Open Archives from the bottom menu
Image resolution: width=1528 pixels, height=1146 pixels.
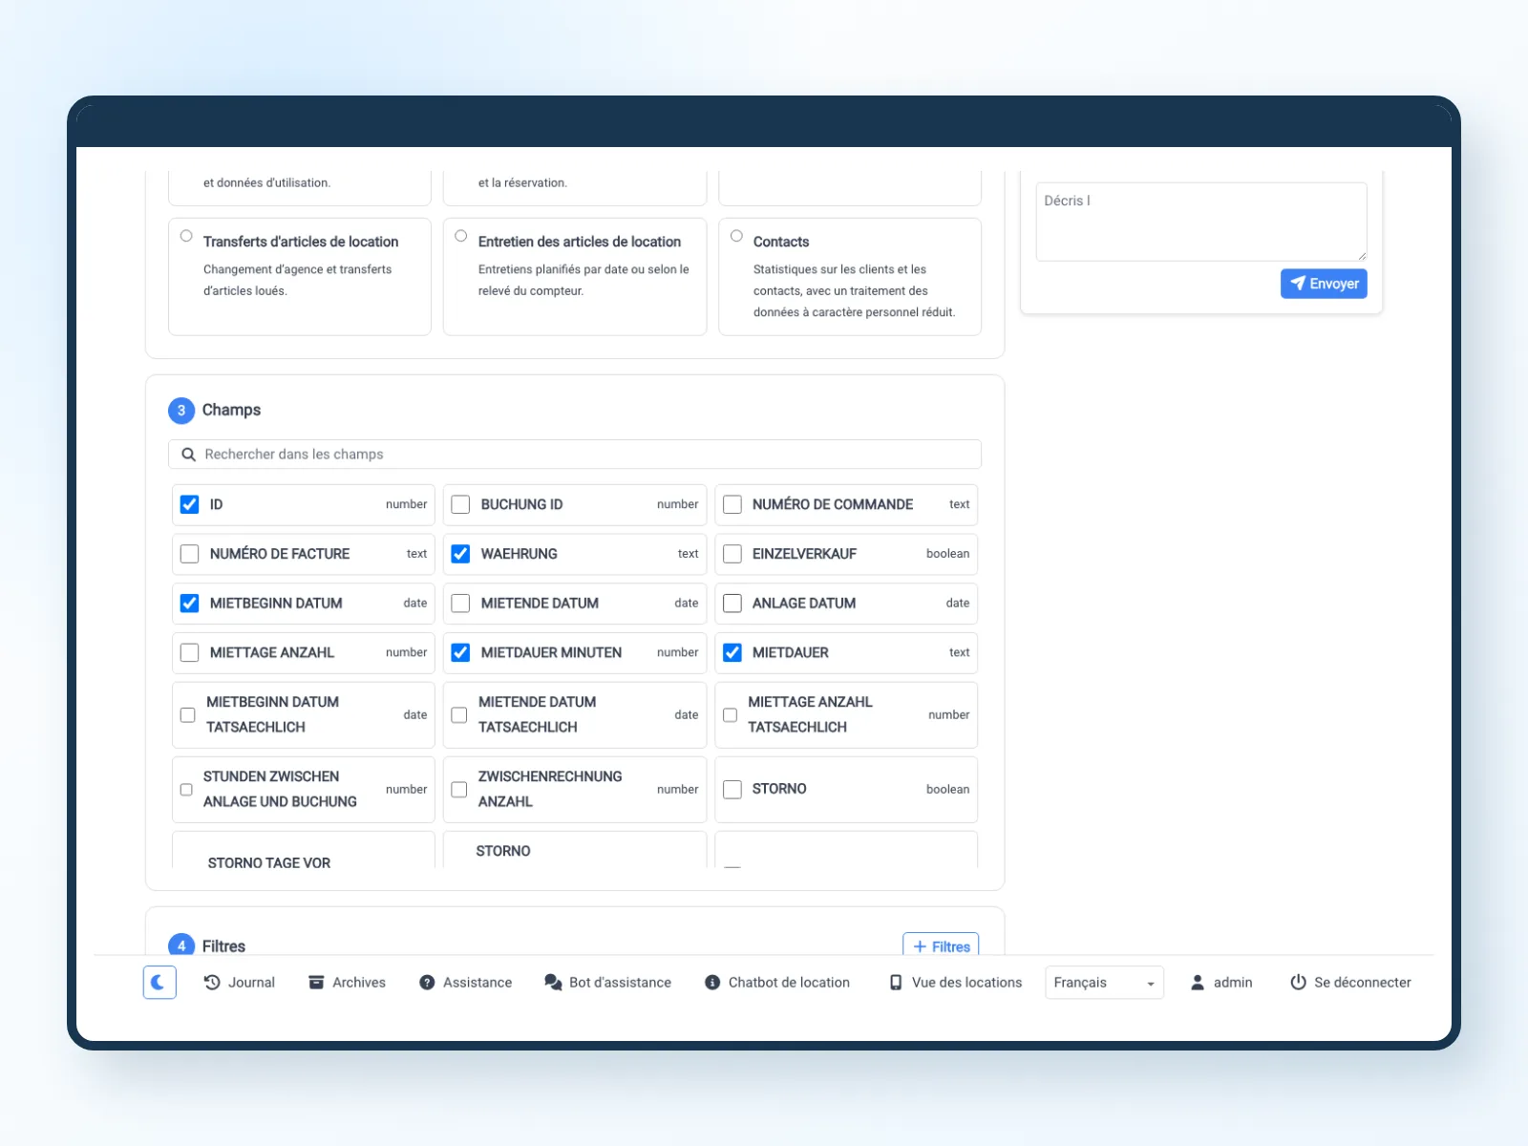click(x=348, y=982)
